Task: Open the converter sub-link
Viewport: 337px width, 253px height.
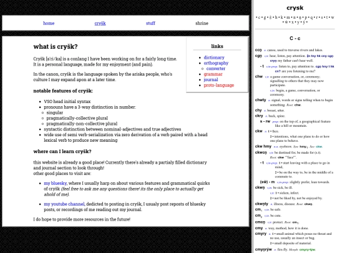Action: 216,69
